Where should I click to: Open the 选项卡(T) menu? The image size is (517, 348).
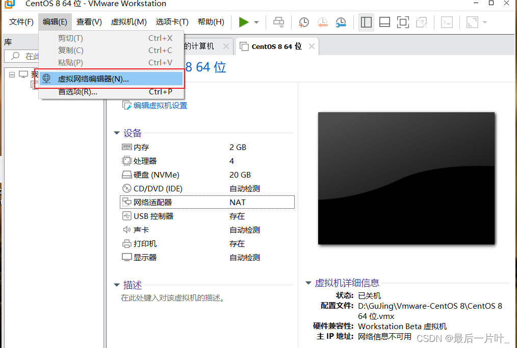172,22
